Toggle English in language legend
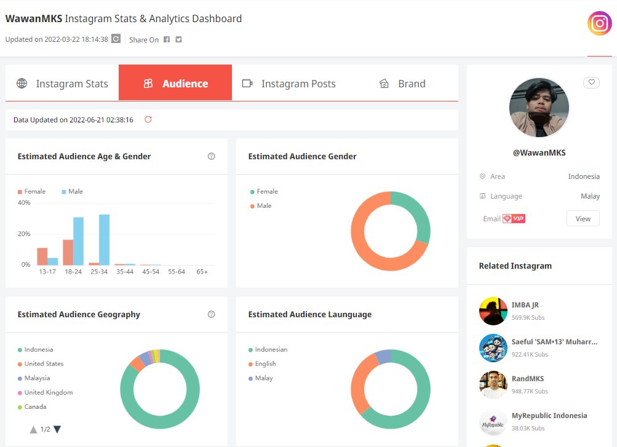617x447 pixels. coord(262,363)
